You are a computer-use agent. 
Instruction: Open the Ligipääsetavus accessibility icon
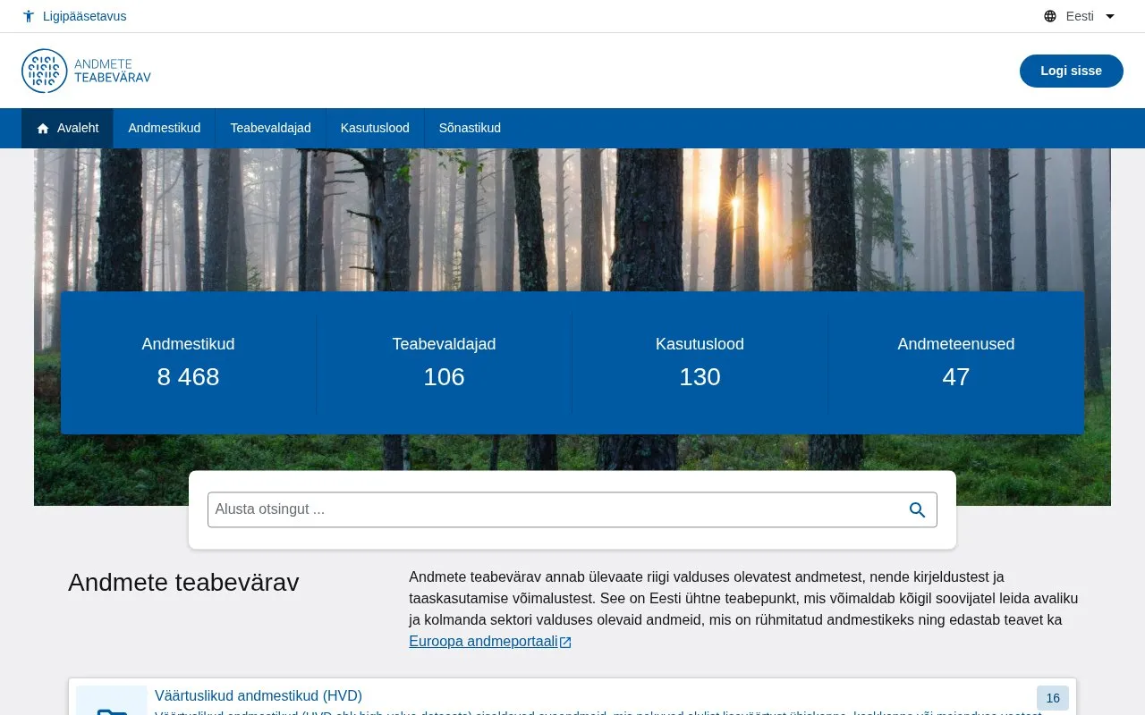29,16
